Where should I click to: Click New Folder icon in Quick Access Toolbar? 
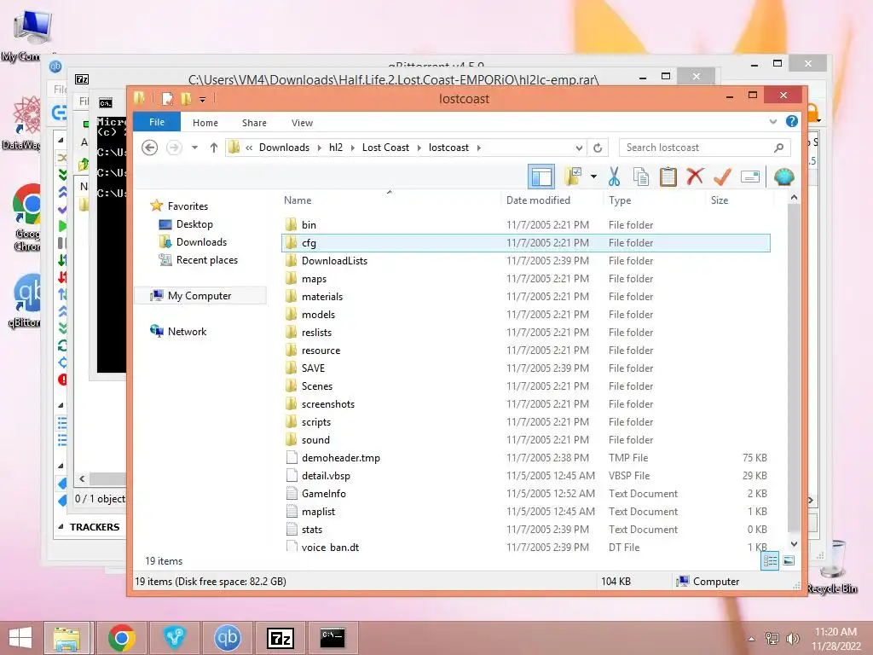(x=186, y=99)
